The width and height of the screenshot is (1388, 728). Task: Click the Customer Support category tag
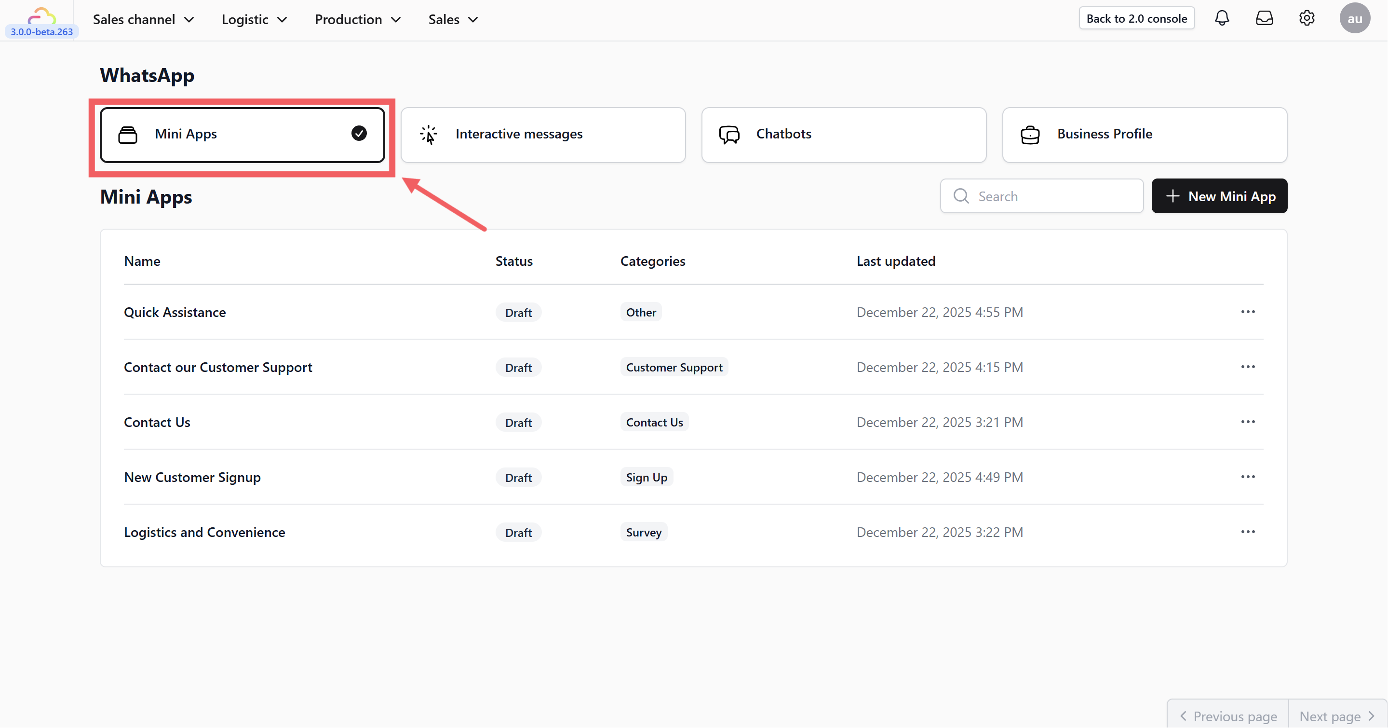pyautogui.click(x=674, y=367)
